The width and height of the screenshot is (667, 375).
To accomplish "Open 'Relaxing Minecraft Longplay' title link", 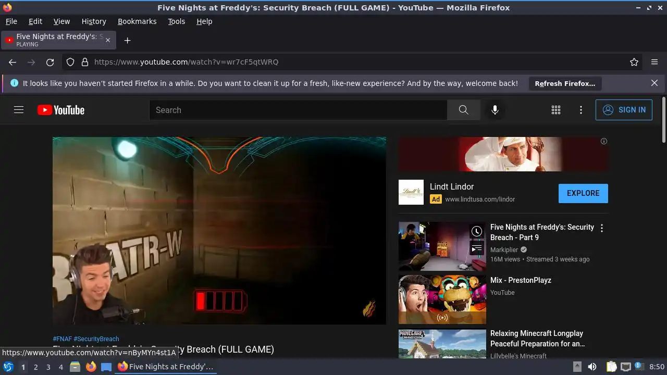I will [537, 339].
